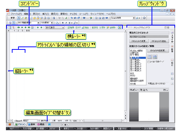Image resolution: width=177 pixels, height=135 pixels.
Task: Open the font size dropdown
Action: (x=52, y=23)
